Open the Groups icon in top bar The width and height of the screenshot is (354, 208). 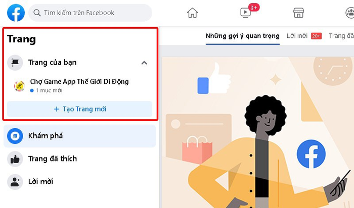click(x=350, y=13)
